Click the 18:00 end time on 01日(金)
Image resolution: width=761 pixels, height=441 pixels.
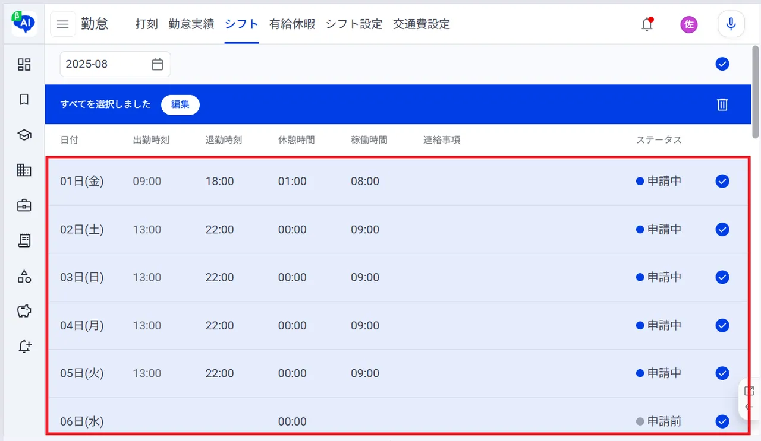(219, 181)
